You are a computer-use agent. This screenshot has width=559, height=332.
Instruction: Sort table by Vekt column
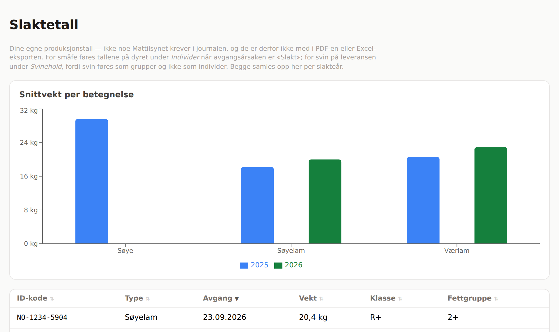pos(311,298)
